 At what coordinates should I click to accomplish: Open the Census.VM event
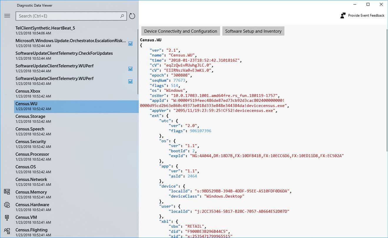coord(76,220)
